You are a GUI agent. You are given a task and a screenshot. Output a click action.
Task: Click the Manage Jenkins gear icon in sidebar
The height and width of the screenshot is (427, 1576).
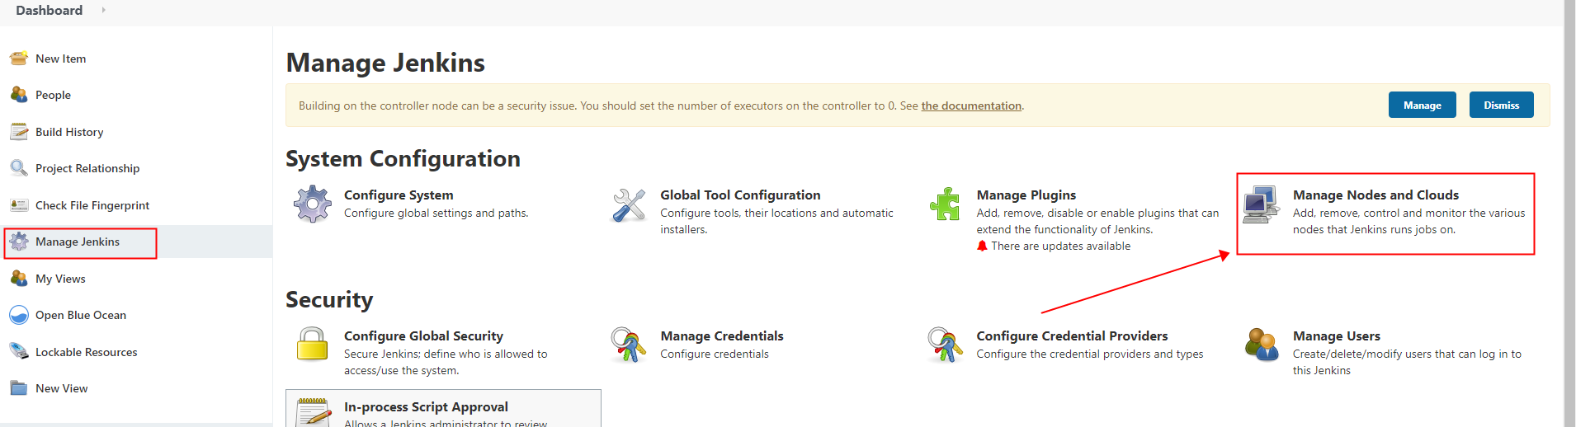point(19,242)
